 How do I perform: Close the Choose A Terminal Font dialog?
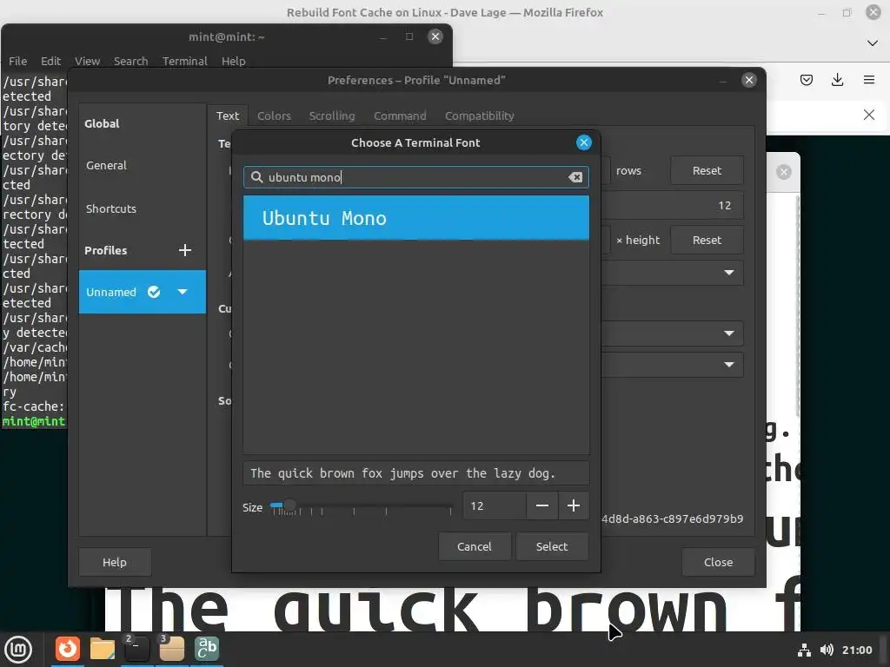(x=583, y=142)
